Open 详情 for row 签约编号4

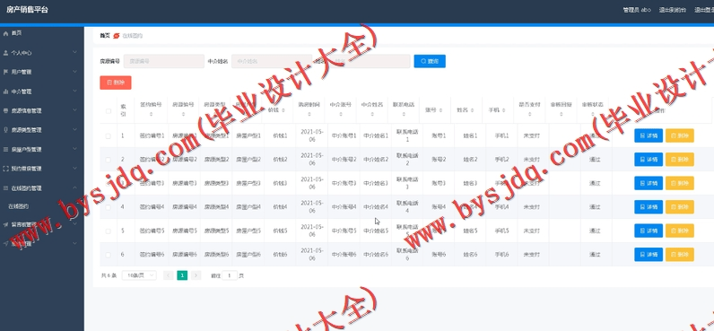tap(649, 207)
